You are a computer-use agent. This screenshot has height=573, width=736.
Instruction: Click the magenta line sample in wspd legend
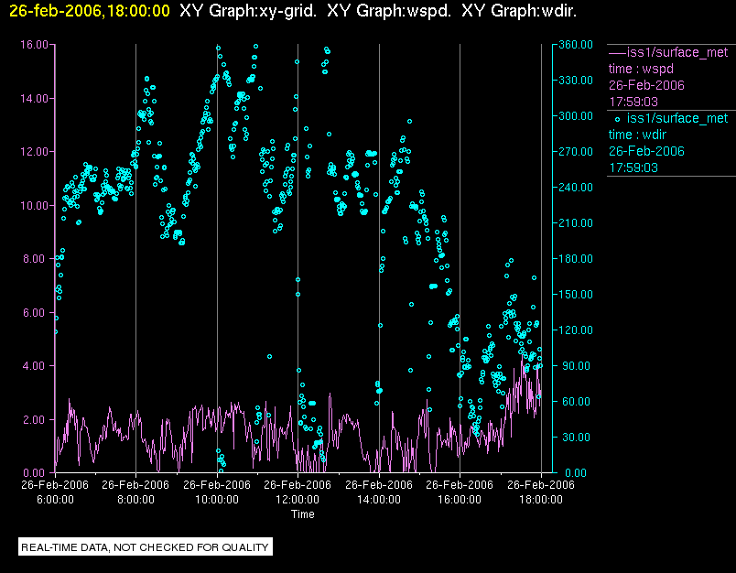click(617, 52)
